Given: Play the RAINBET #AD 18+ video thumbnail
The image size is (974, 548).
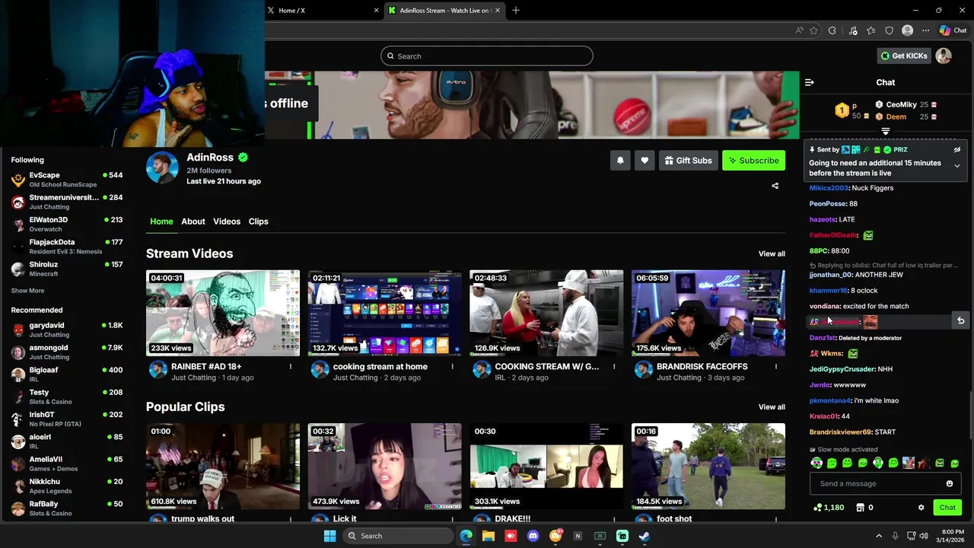Looking at the screenshot, I should tap(223, 313).
